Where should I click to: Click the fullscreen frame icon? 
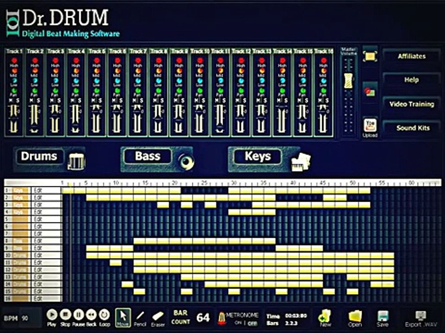click(370, 56)
